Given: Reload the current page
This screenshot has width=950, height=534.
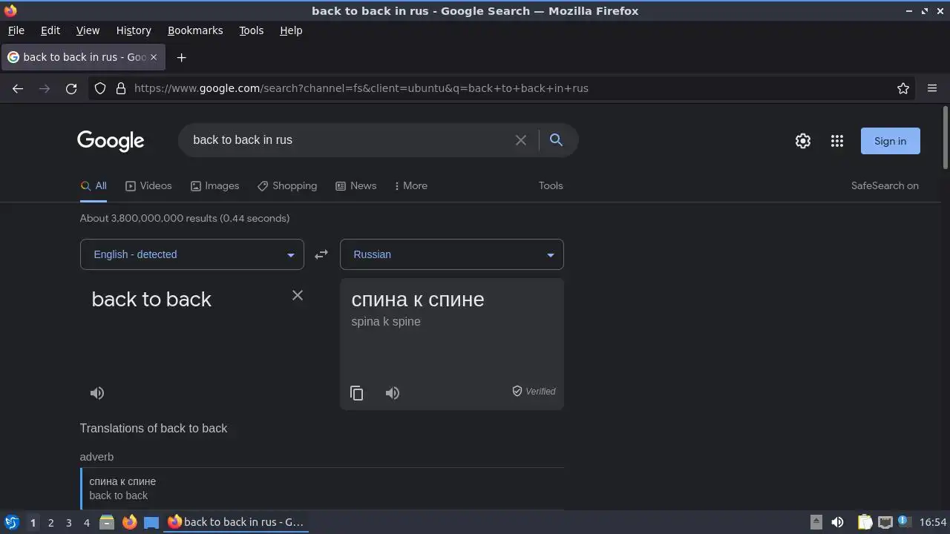Looking at the screenshot, I should [x=71, y=88].
